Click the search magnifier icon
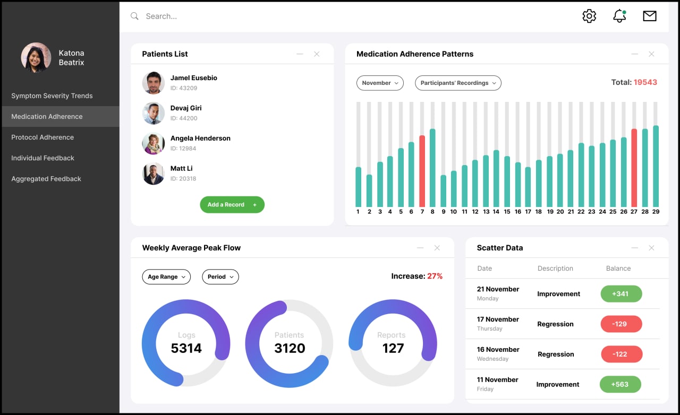Screen dimensions: 680x415 [134, 16]
